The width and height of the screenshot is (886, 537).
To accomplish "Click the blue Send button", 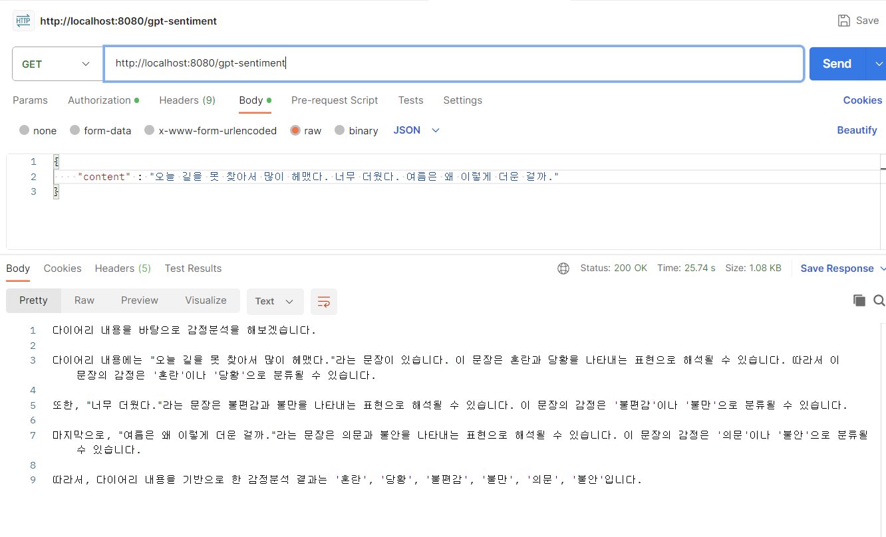I will [x=837, y=64].
